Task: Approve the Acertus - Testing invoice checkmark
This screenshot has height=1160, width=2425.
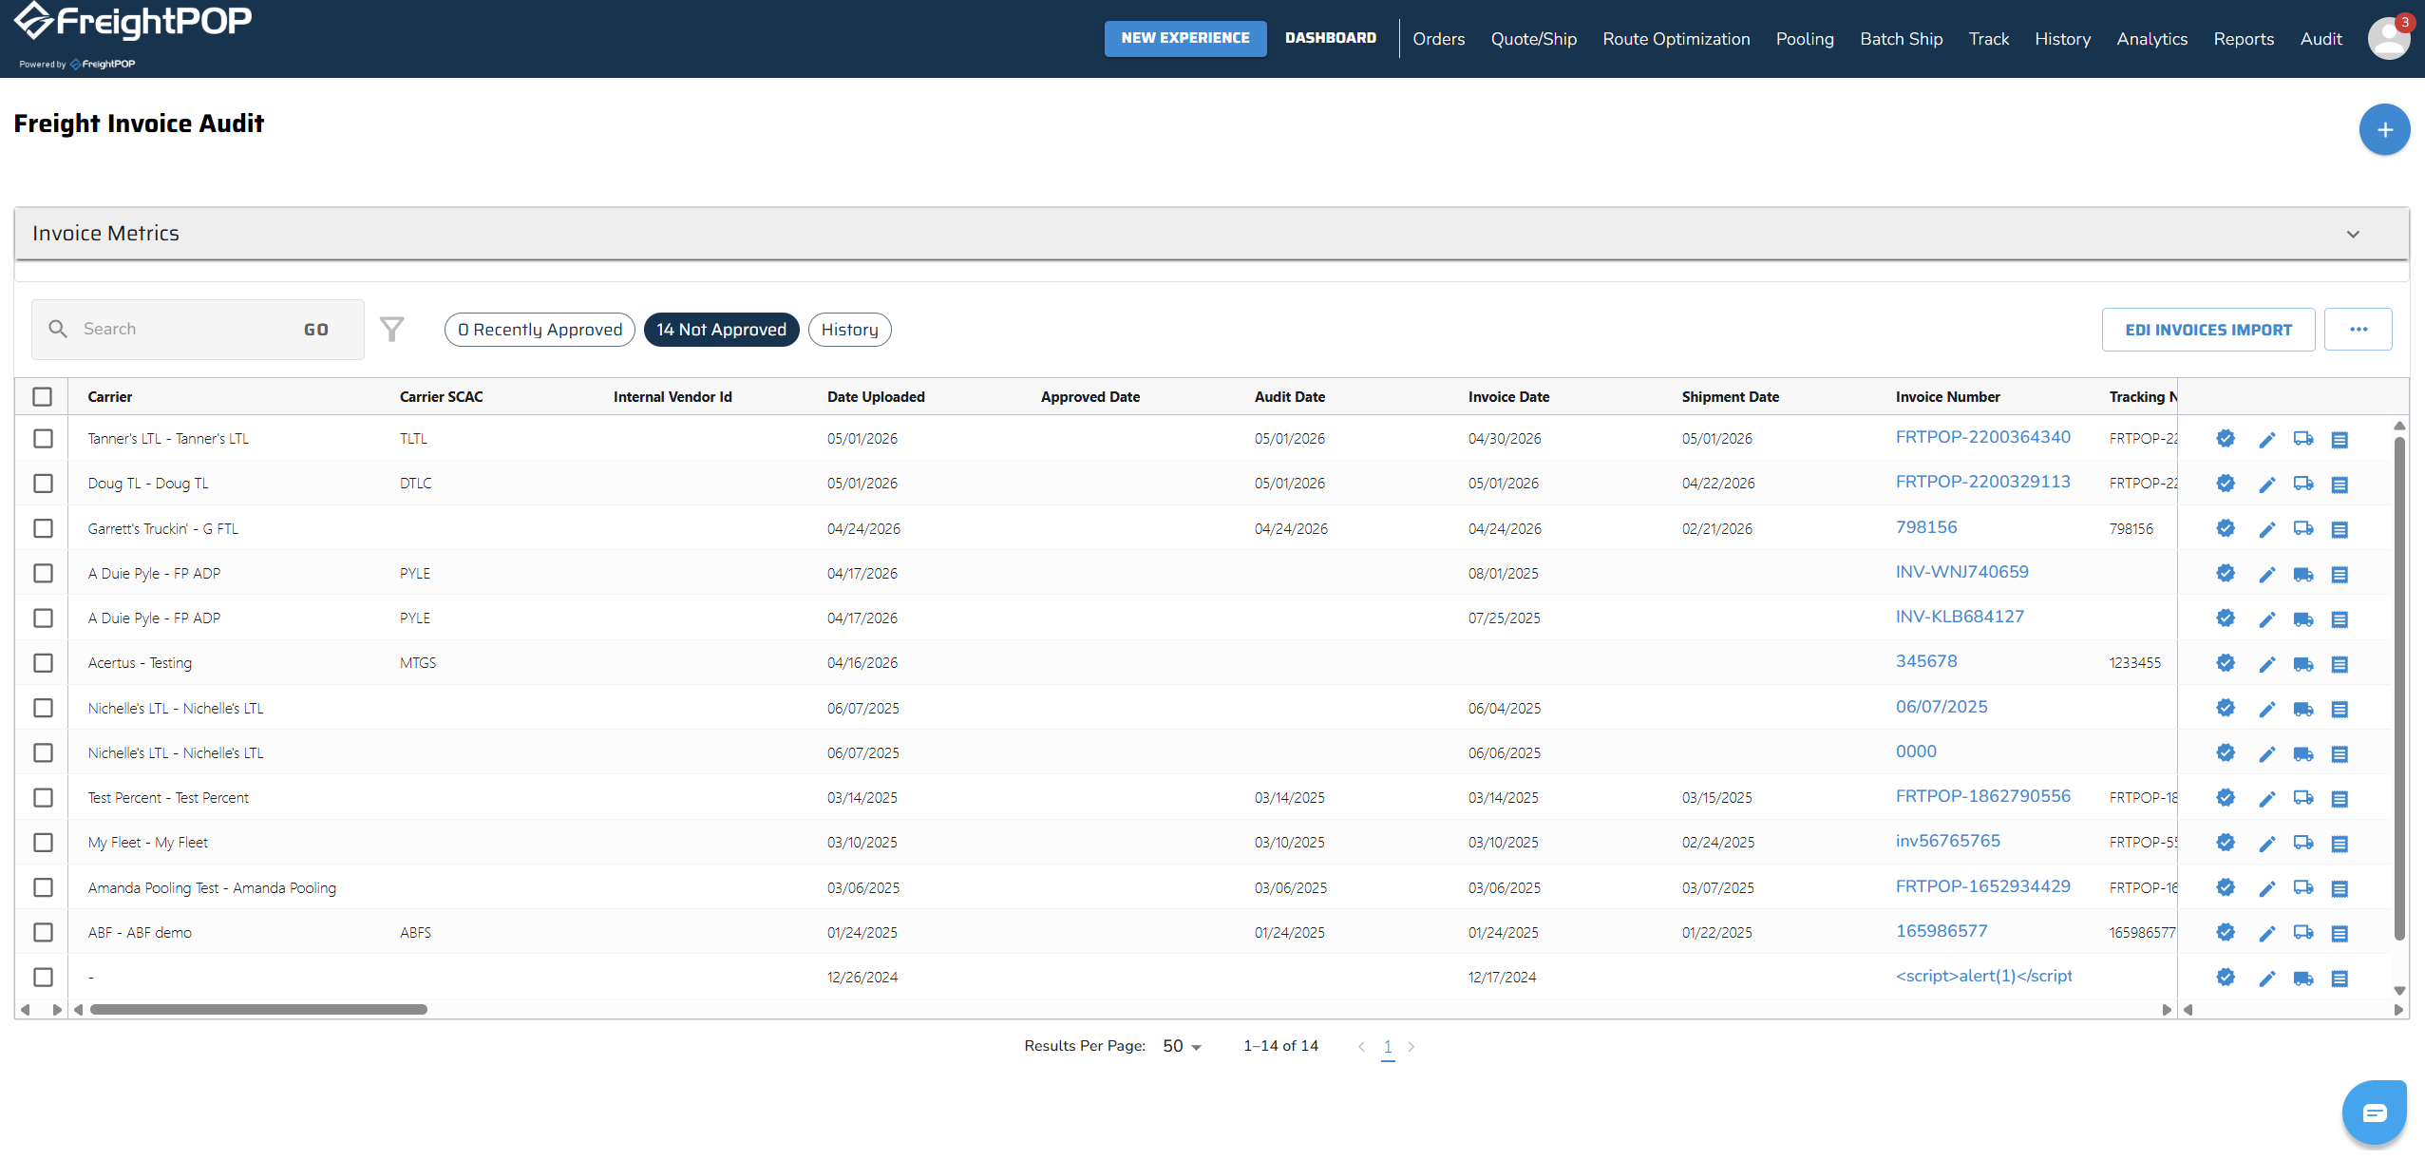Action: (2226, 663)
